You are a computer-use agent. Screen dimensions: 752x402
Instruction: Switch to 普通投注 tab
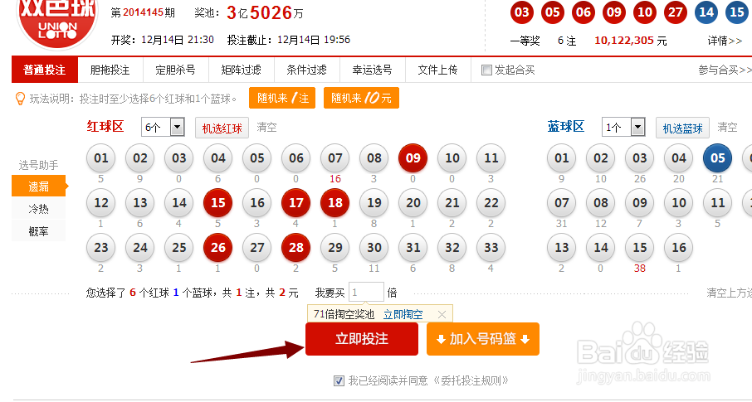(45, 70)
